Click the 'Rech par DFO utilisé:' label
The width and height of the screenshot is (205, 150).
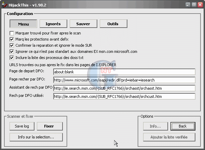27,95
